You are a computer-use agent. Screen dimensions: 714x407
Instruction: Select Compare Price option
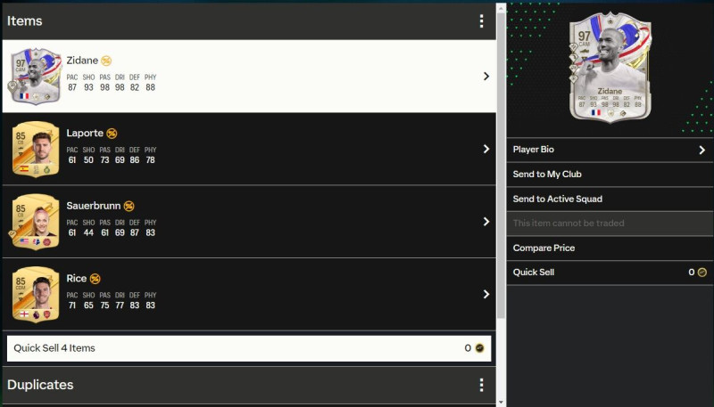tap(610, 248)
